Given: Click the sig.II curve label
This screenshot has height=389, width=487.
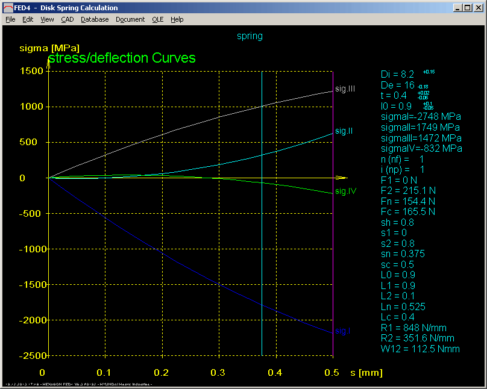Looking at the screenshot, I should pyautogui.click(x=344, y=131).
